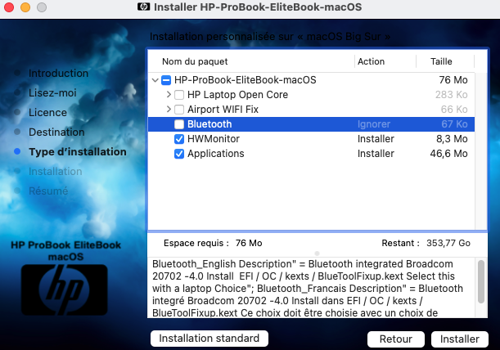Click the Bluetooth description text area
This screenshot has height=350, width=500.
point(313,288)
